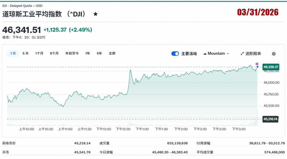Screen dimensions: 287x159
Task: Select 年初至今 range
Action: [x=72, y=53]
